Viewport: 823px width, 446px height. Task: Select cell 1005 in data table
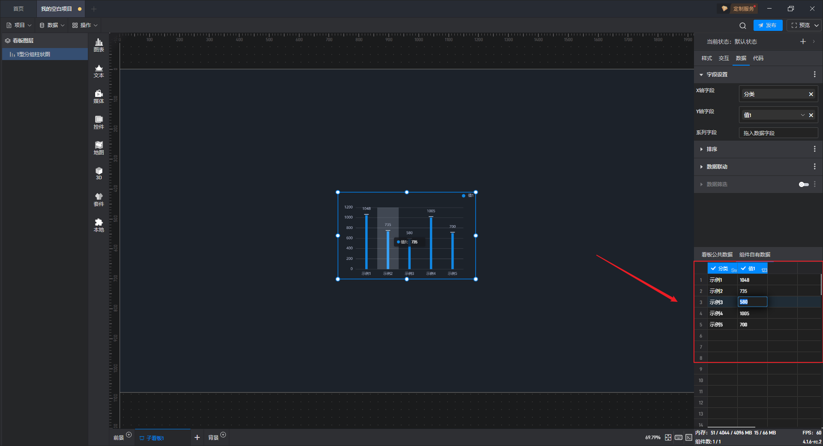tap(752, 313)
